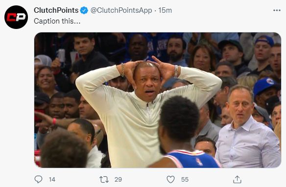Click the blue verified badge
The image size is (286, 187).
pos(84,10)
